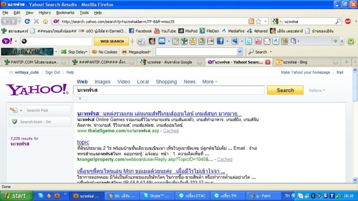Reload the page with the refresh icon

(x=27, y=21)
